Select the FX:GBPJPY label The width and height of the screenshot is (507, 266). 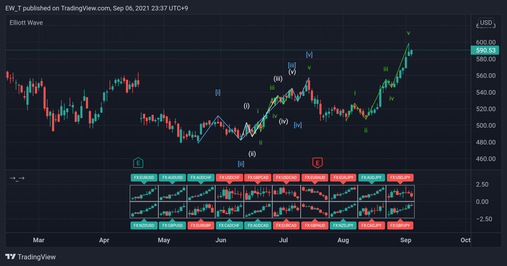coord(400,225)
